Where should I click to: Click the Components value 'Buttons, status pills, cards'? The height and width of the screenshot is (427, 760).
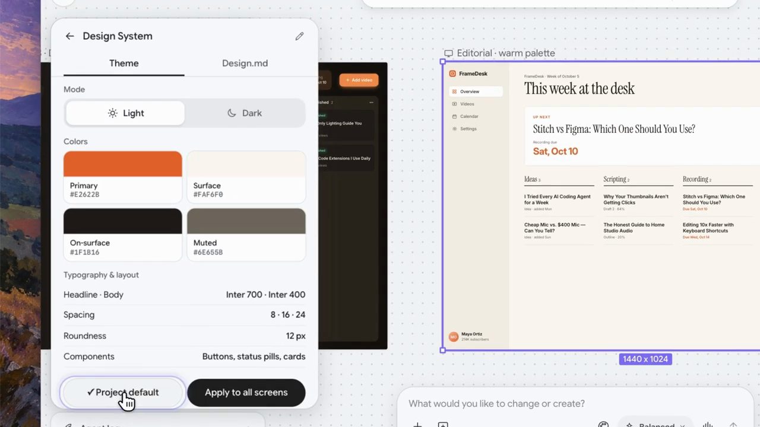click(254, 357)
